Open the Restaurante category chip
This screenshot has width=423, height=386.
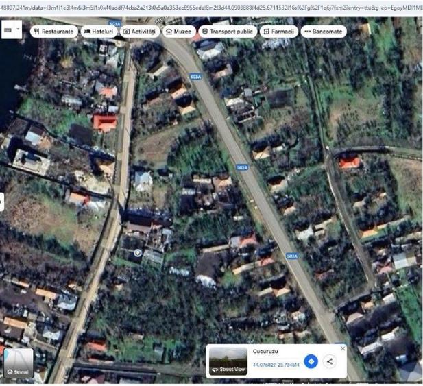pyautogui.click(x=54, y=32)
